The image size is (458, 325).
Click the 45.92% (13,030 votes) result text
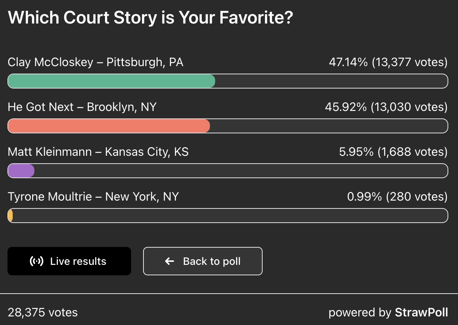pos(386,107)
